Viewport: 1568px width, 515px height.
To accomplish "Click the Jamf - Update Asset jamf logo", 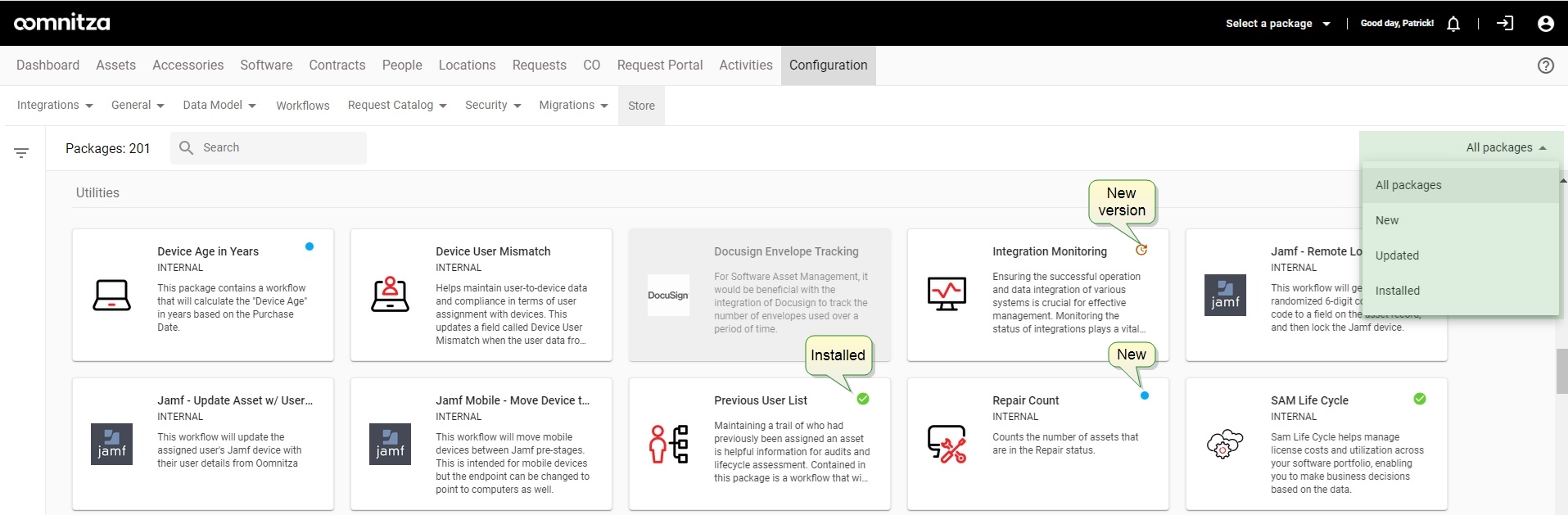I will point(112,445).
